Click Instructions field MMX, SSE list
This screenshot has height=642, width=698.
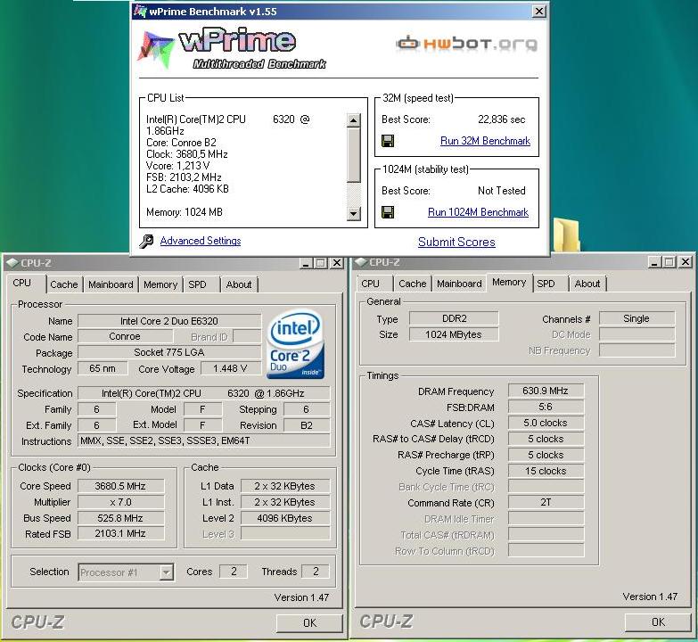pyautogui.click(x=204, y=440)
